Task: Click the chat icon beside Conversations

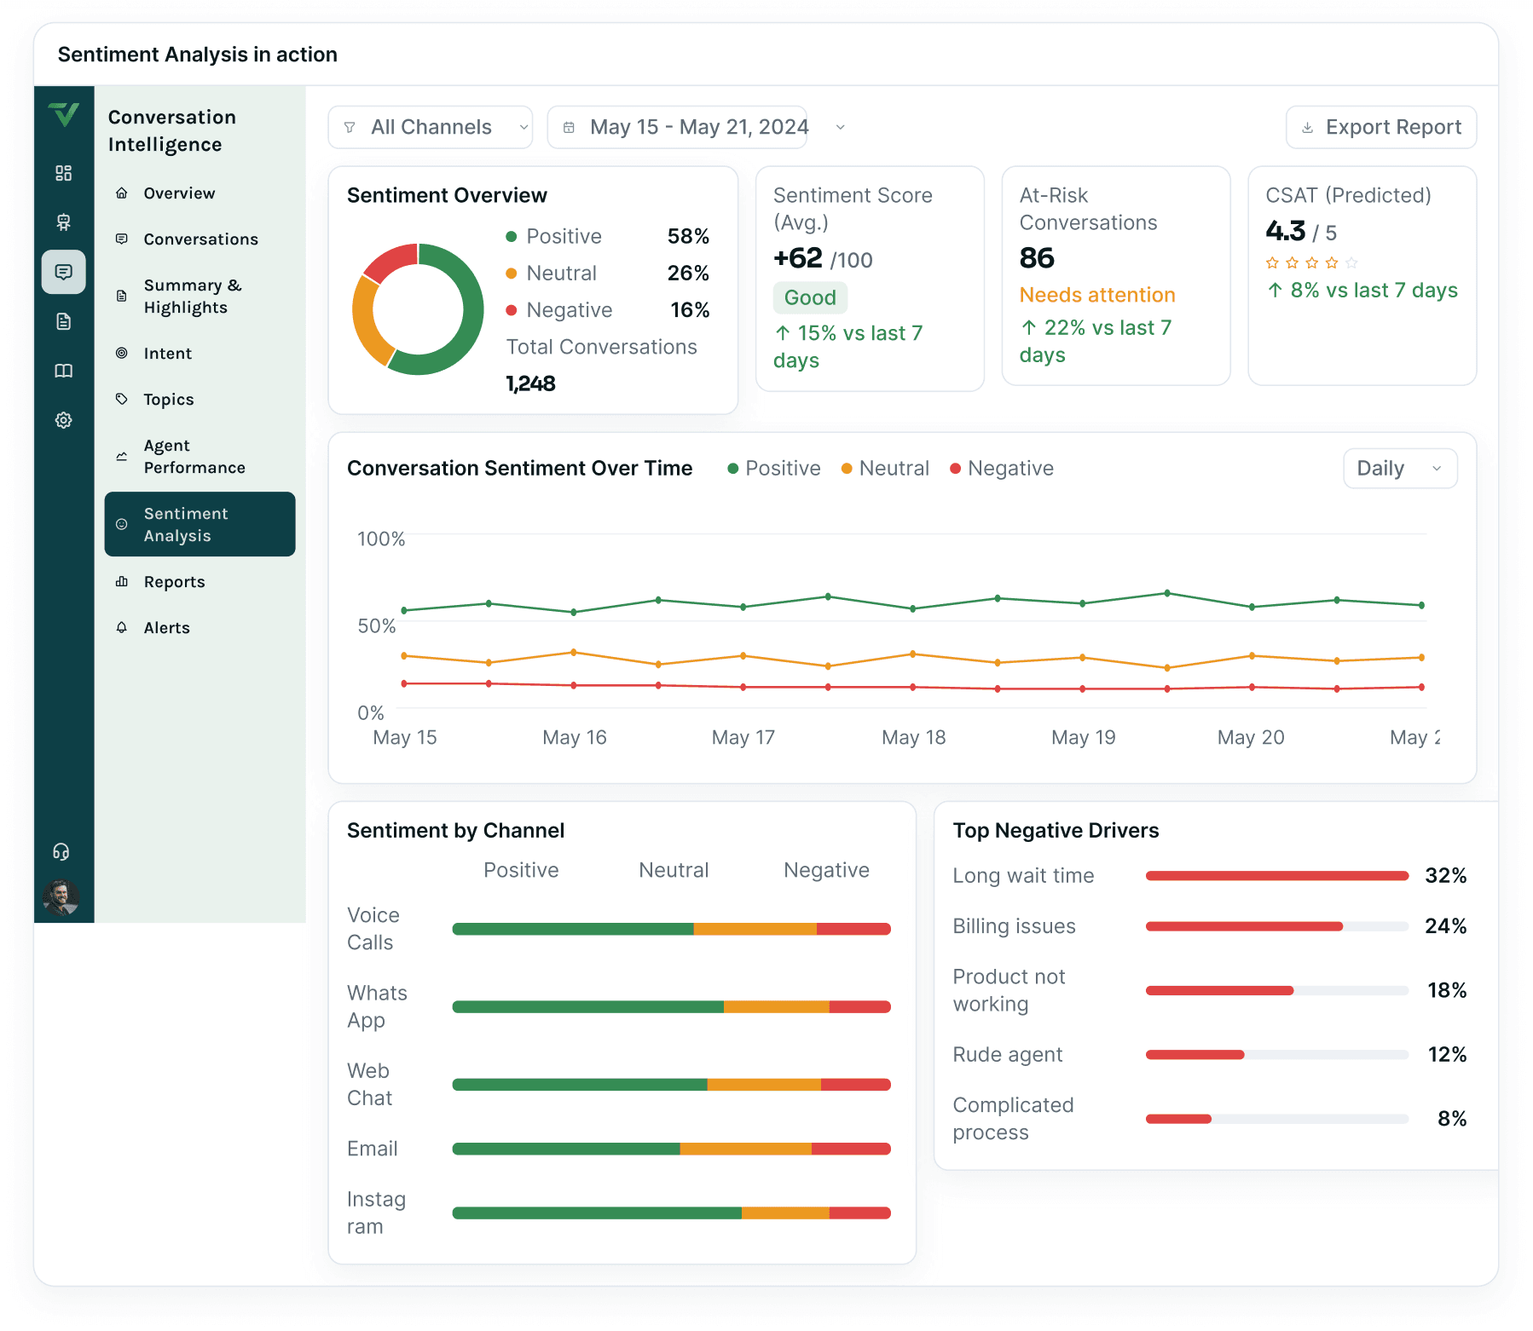Action: [x=122, y=239]
